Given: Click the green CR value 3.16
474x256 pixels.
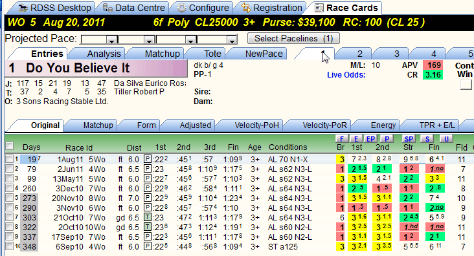Looking at the screenshot, I should (433, 75).
